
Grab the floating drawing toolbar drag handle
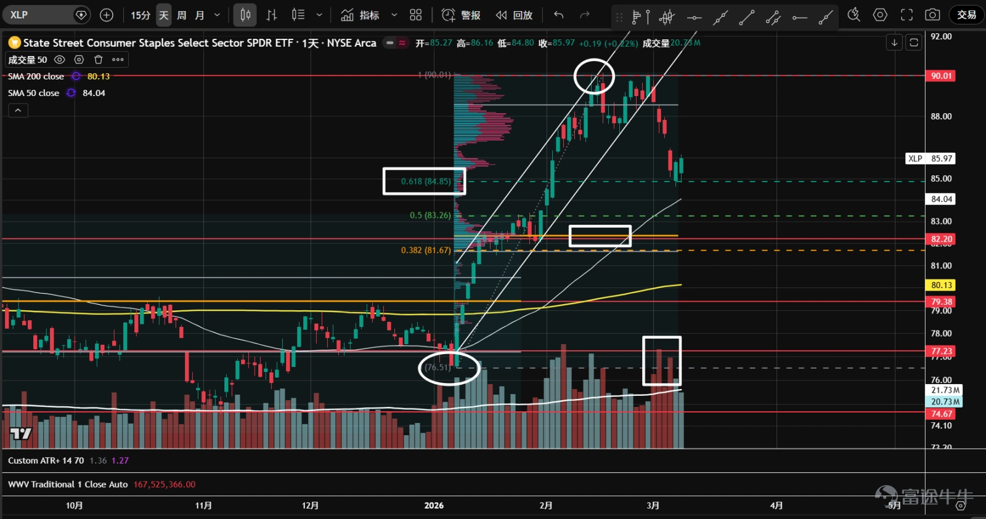(619, 17)
